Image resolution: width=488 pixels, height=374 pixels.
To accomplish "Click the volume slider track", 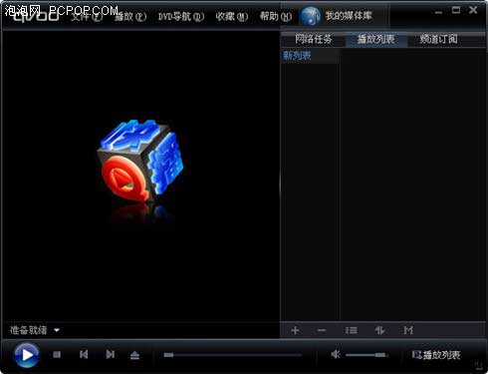I will (366, 355).
